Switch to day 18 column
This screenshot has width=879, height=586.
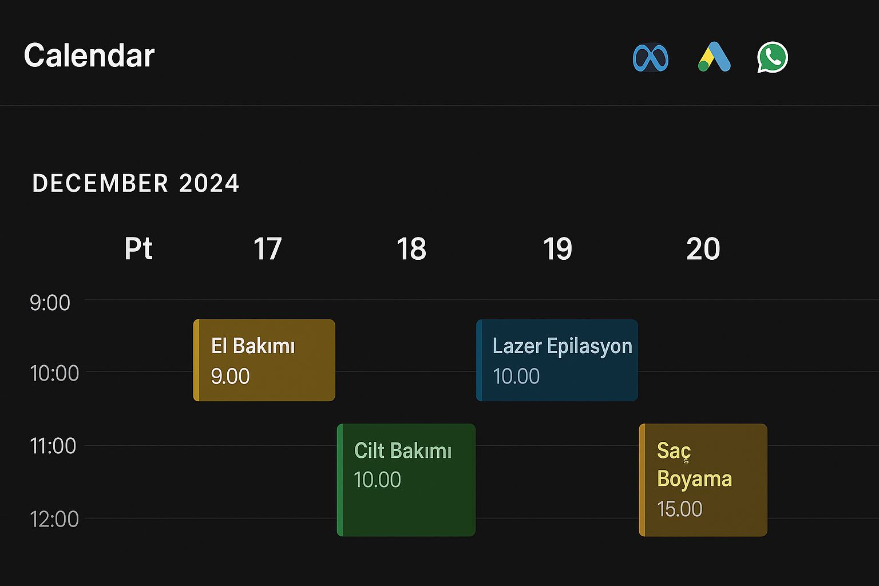coord(411,249)
